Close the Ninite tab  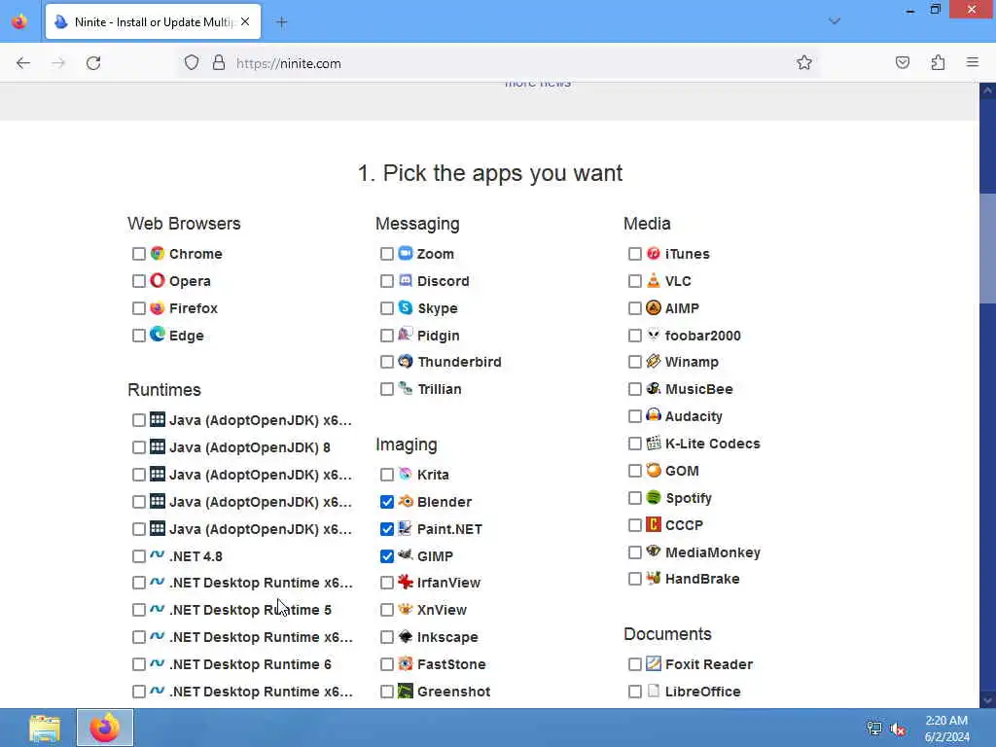[x=245, y=21]
